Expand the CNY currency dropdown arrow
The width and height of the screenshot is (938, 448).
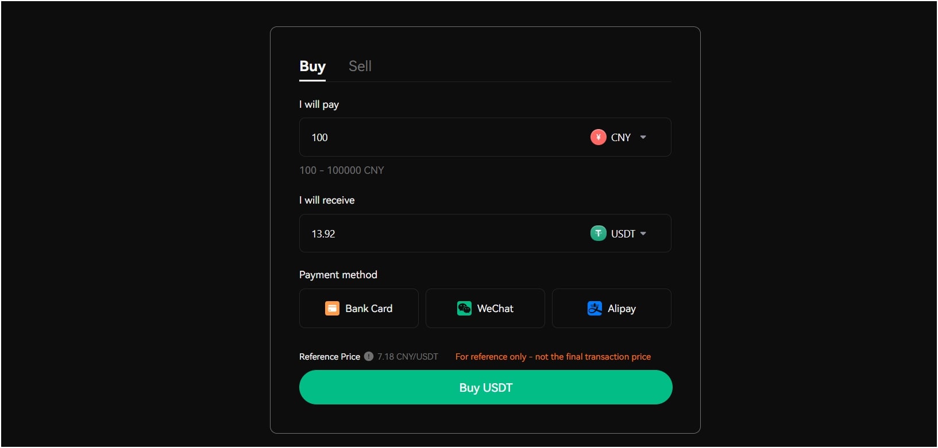643,137
